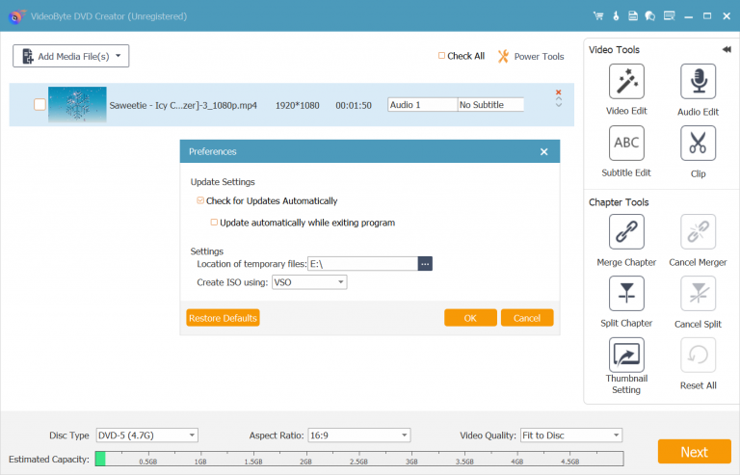Click the 00:01:50 duration value
Image resolution: width=740 pixels, height=475 pixels.
[354, 105]
